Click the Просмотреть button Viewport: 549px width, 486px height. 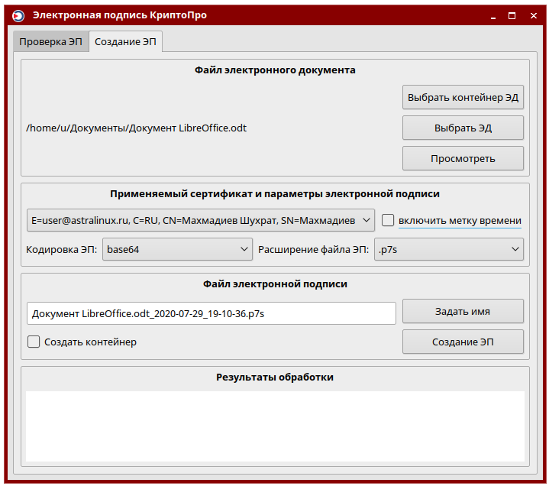coord(463,158)
